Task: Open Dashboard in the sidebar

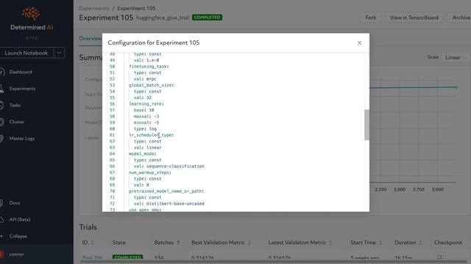Action: 21,72
